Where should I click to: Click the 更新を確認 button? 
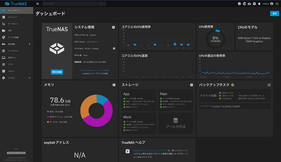tap(57, 72)
